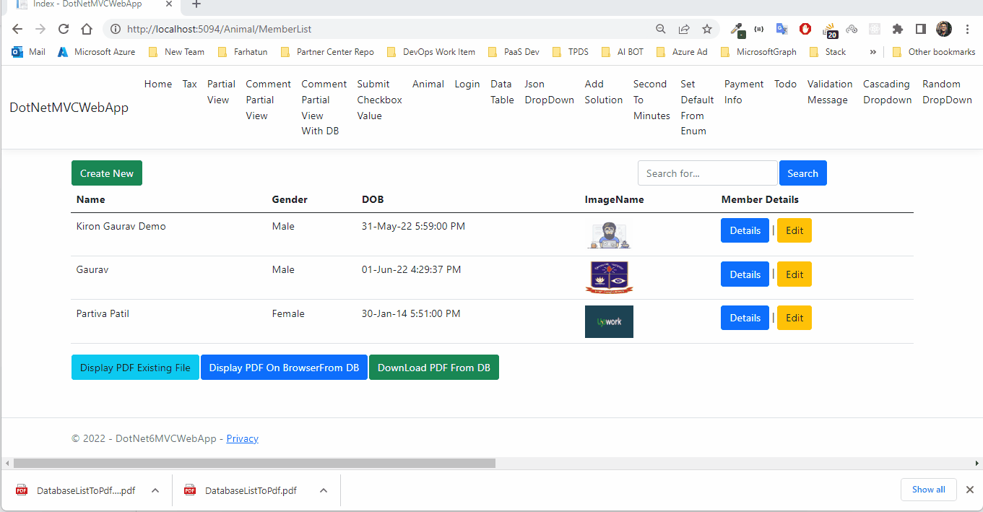Click Display PDF Existing File button
This screenshot has width=983, height=512.
(135, 368)
